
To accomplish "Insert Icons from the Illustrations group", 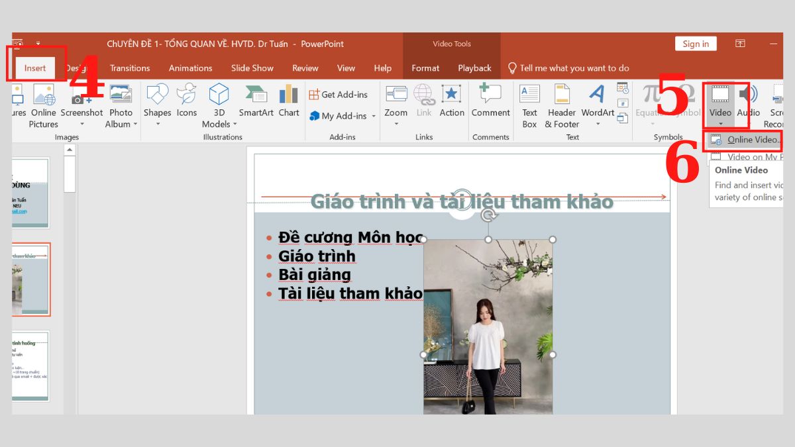I will pyautogui.click(x=186, y=104).
